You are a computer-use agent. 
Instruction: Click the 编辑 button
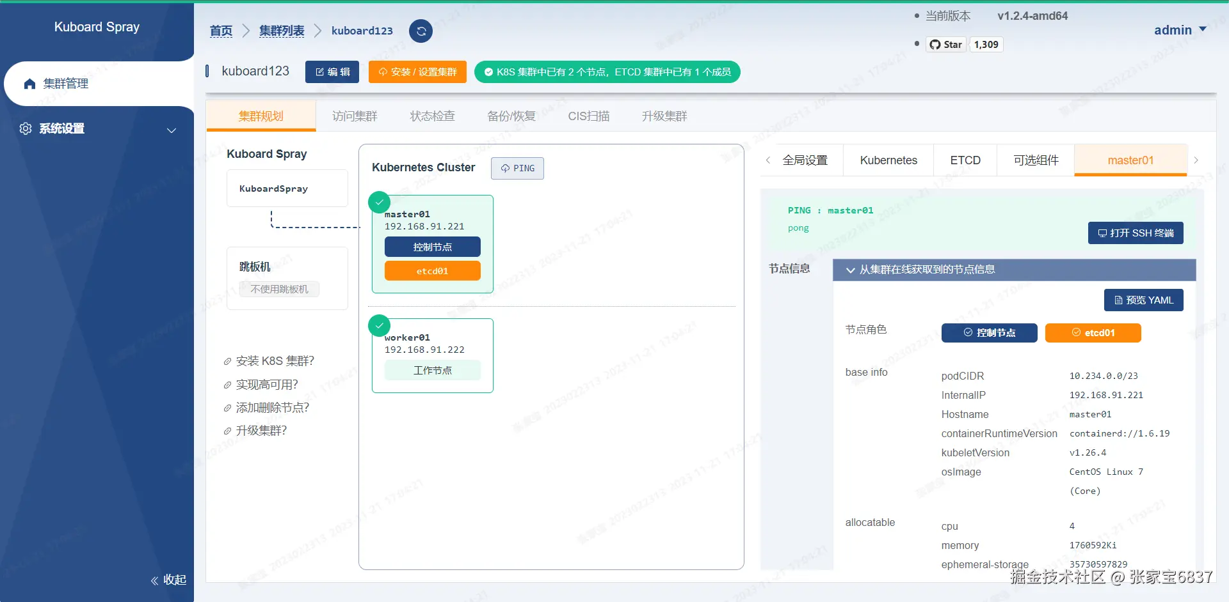tap(332, 72)
